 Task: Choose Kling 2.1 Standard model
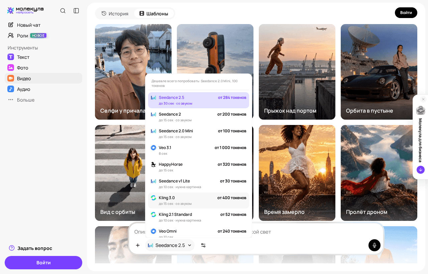199,217
